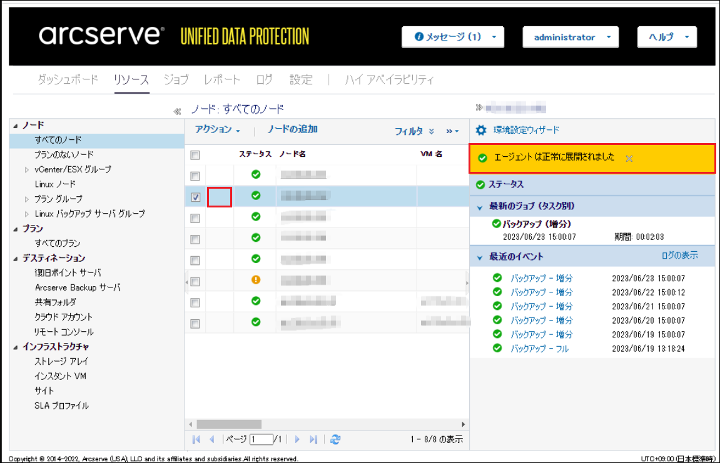Click the ノードの追加 button
Image resolution: width=720 pixels, height=463 pixels.
(x=292, y=129)
